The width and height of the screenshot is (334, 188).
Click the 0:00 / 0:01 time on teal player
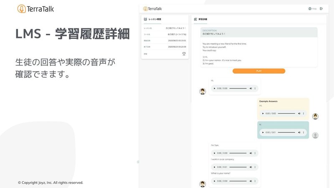(x=271, y=132)
